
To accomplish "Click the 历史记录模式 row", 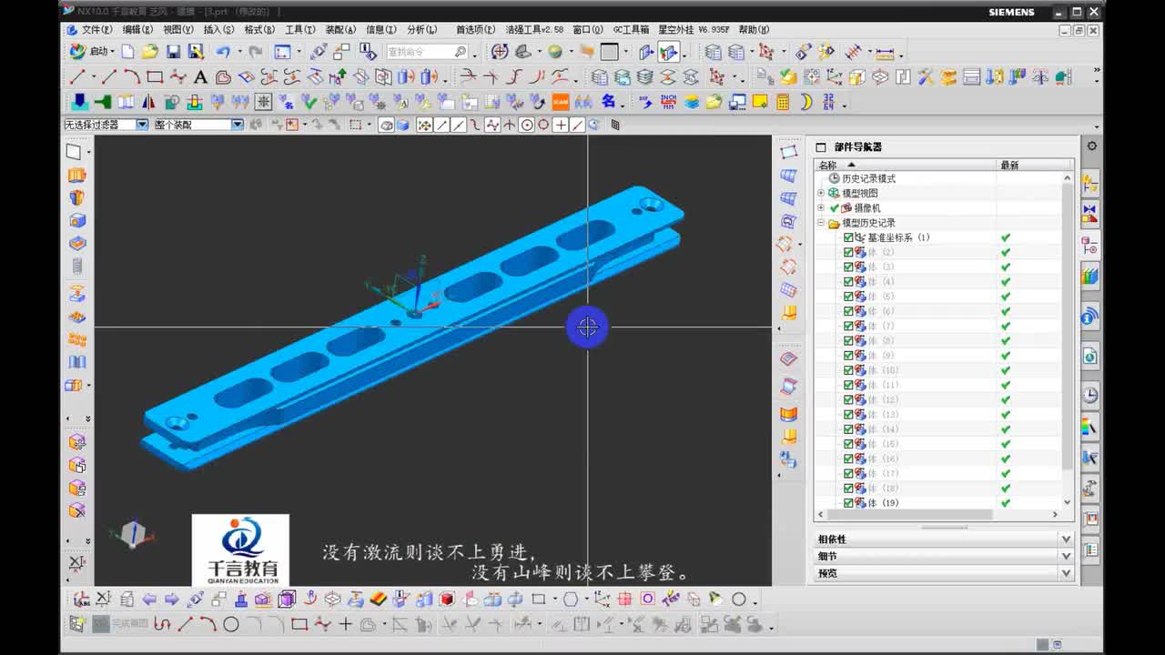I will point(868,178).
